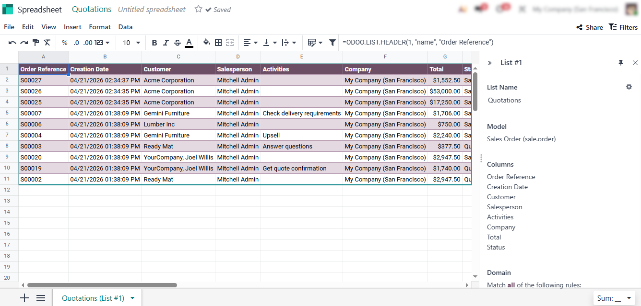641x306 pixels.
Task: Open the Filters panel button
Action: (623, 27)
